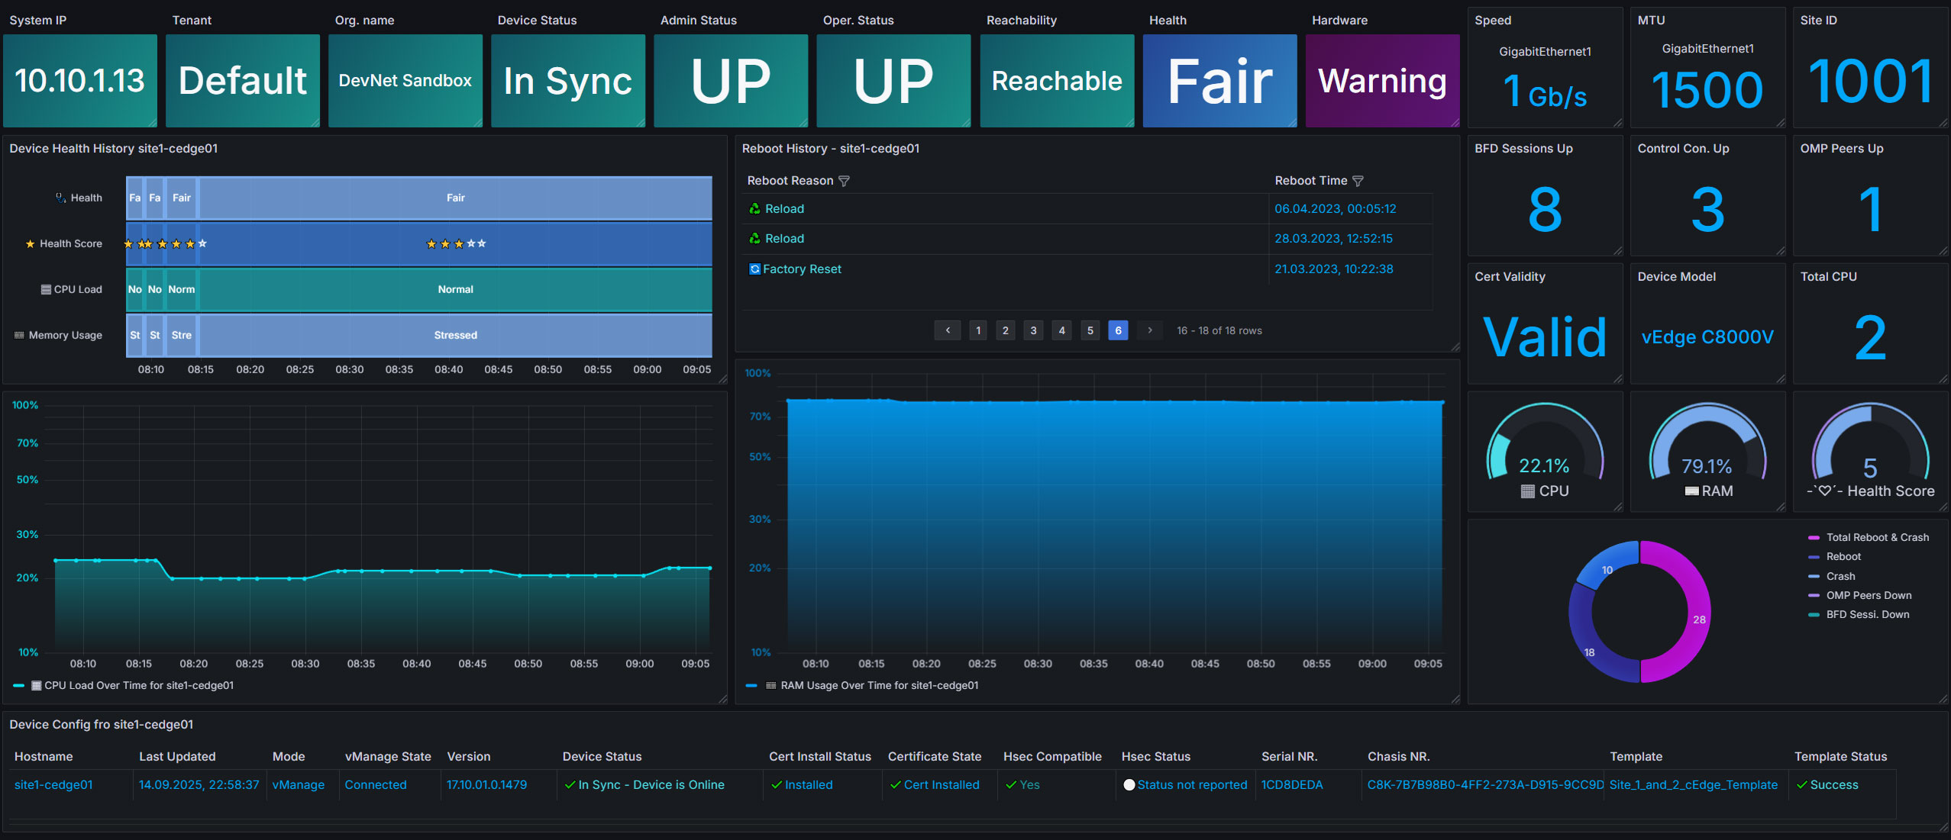Open the Reboot Time column filter icon
This screenshot has width=1951, height=840.
1358,181
